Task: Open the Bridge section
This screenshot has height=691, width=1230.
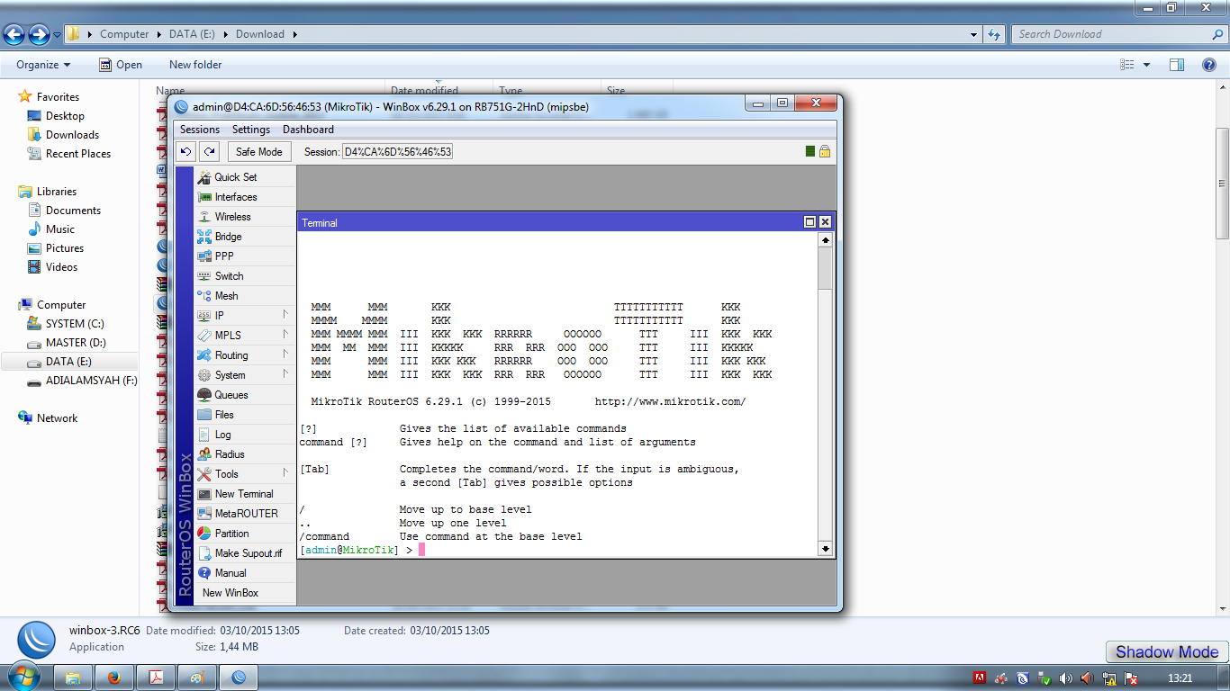Action: coord(245,237)
